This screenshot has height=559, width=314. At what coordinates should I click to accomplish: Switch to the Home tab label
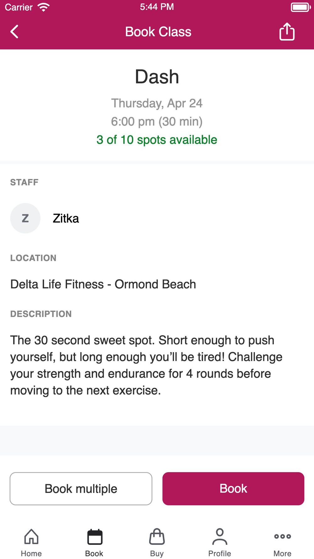pyautogui.click(x=31, y=553)
